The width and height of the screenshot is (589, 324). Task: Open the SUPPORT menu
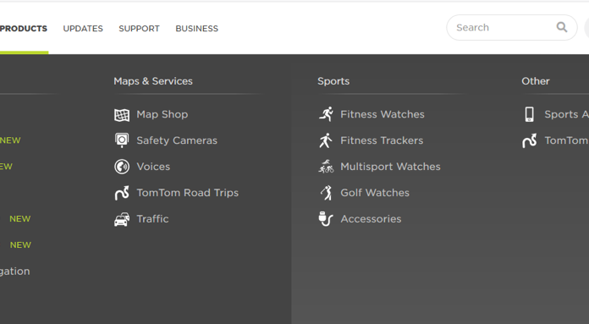(139, 29)
